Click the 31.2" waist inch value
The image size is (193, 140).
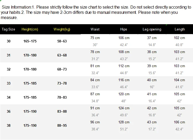pos(95,59)
